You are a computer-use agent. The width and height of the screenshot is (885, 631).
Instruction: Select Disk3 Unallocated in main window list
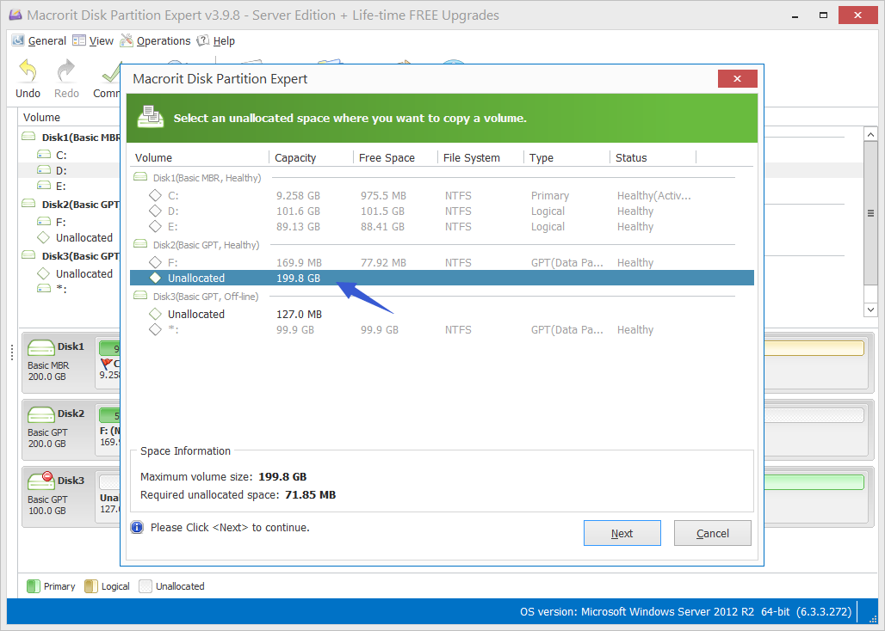[x=84, y=274]
